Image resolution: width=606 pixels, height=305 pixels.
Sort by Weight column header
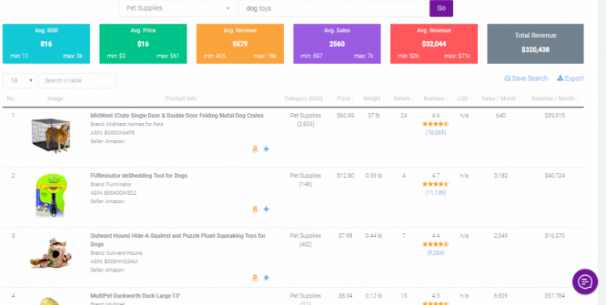tap(374, 99)
